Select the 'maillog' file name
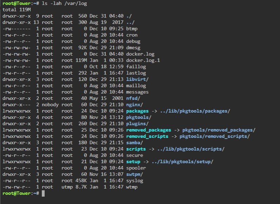Viewport: 280px width, 204px height. tap(136, 86)
